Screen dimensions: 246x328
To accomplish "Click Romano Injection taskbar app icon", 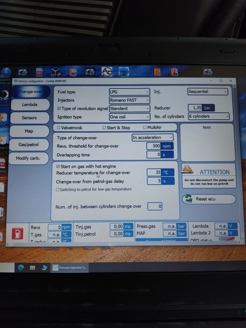I will [55, 268].
